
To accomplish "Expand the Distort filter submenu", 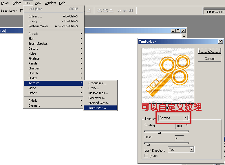I will pyautogui.click(x=54, y=49).
